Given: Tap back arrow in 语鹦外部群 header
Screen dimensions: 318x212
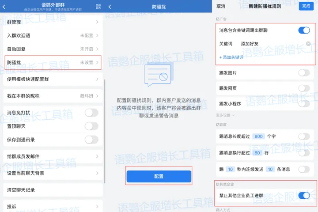Looking at the screenshot, I should point(4,6).
